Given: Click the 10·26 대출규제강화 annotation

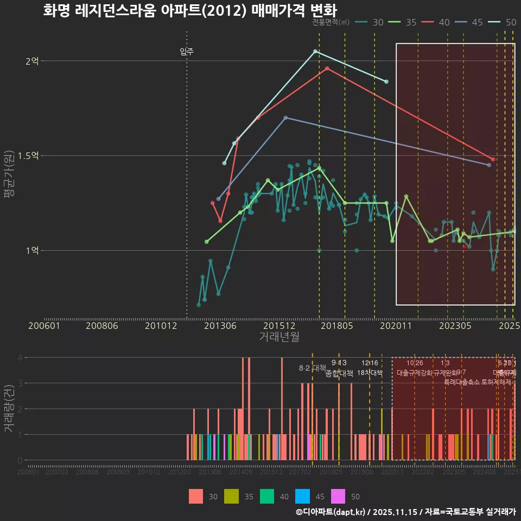Looking at the screenshot, I should (414, 368).
